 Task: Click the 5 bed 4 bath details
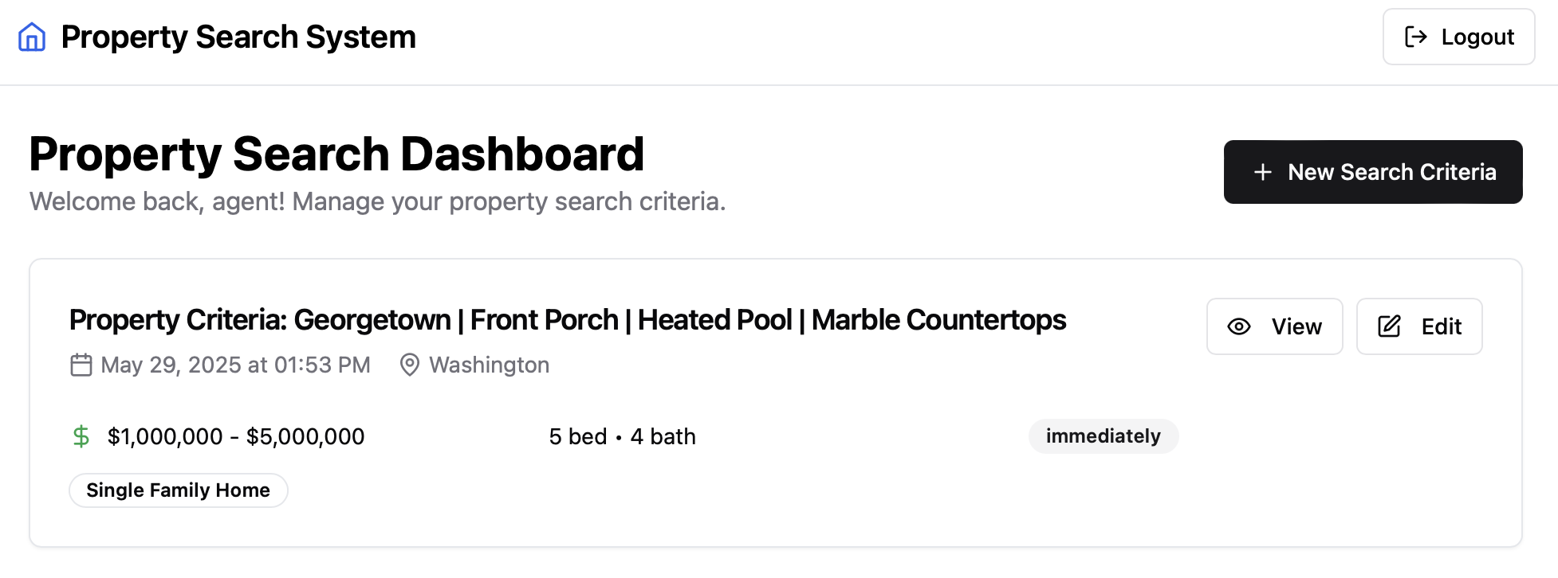pyautogui.click(x=622, y=435)
